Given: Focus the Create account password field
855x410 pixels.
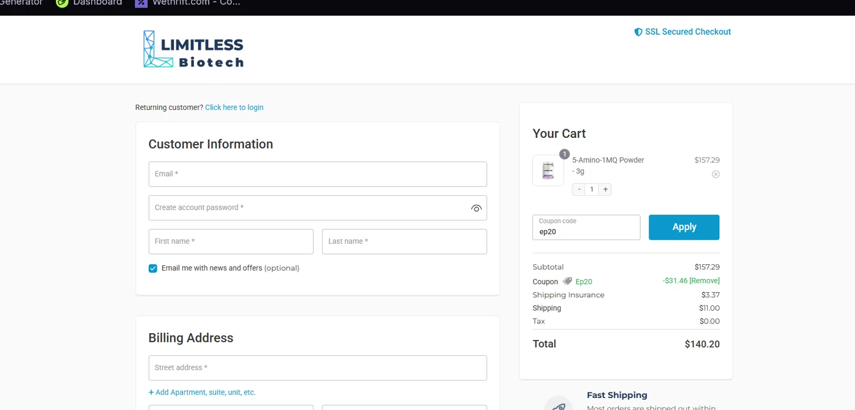Looking at the screenshot, I should pyautogui.click(x=317, y=208).
